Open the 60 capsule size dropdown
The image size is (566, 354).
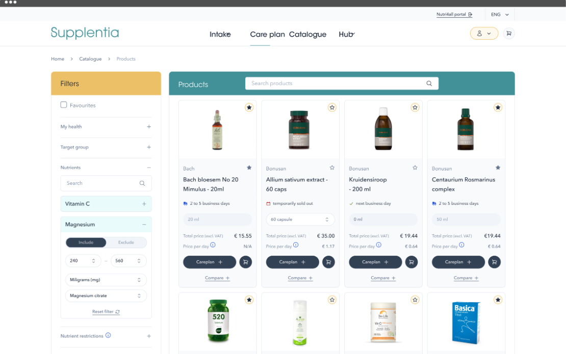(x=300, y=219)
